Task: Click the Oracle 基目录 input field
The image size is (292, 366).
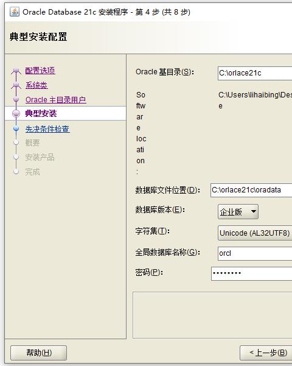Action: (x=255, y=73)
